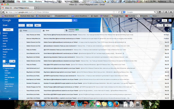Click the Firefox URL address bar
Screen dimensions: 174x109
pyautogui.click(x=60, y=12)
